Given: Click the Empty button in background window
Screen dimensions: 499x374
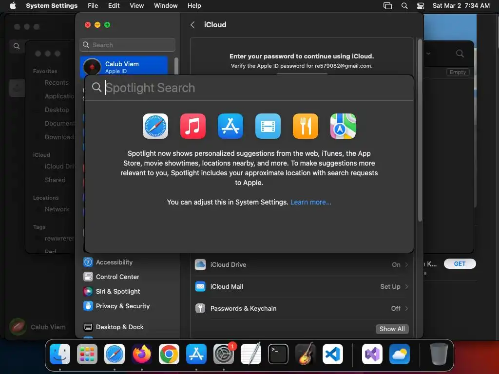Looking at the screenshot, I should [x=458, y=72].
